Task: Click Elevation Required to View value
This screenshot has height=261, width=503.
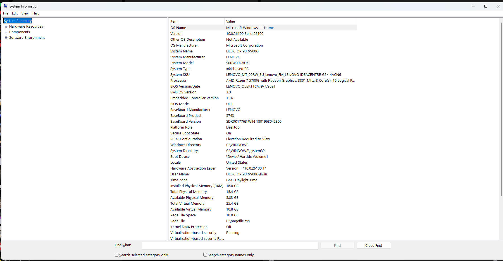Action: pyautogui.click(x=248, y=139)
